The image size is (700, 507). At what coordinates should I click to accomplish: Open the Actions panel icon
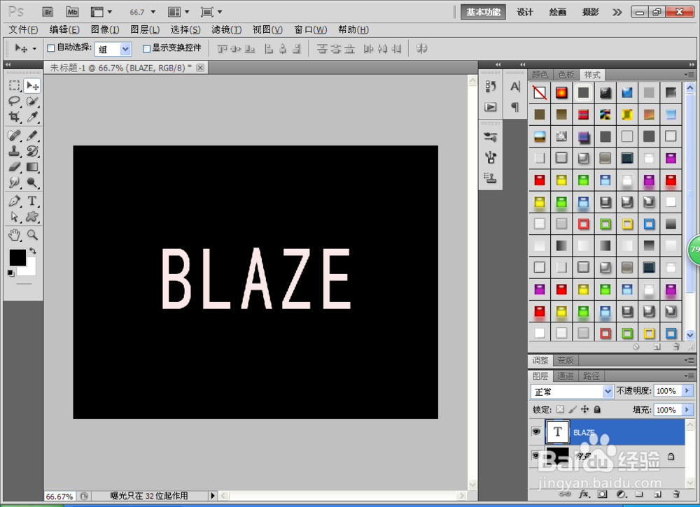pos(491,107)
